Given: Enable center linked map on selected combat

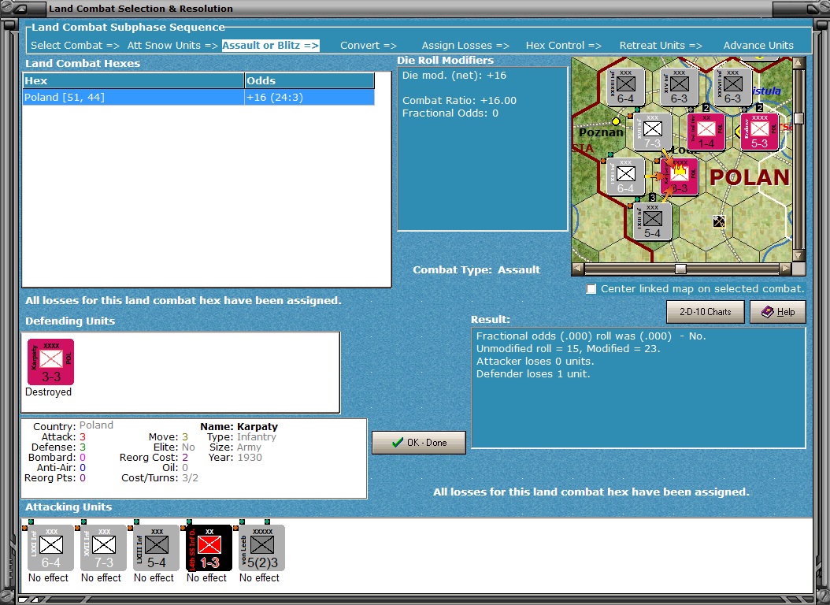Looking at the screenshot, I should point(591,289).
